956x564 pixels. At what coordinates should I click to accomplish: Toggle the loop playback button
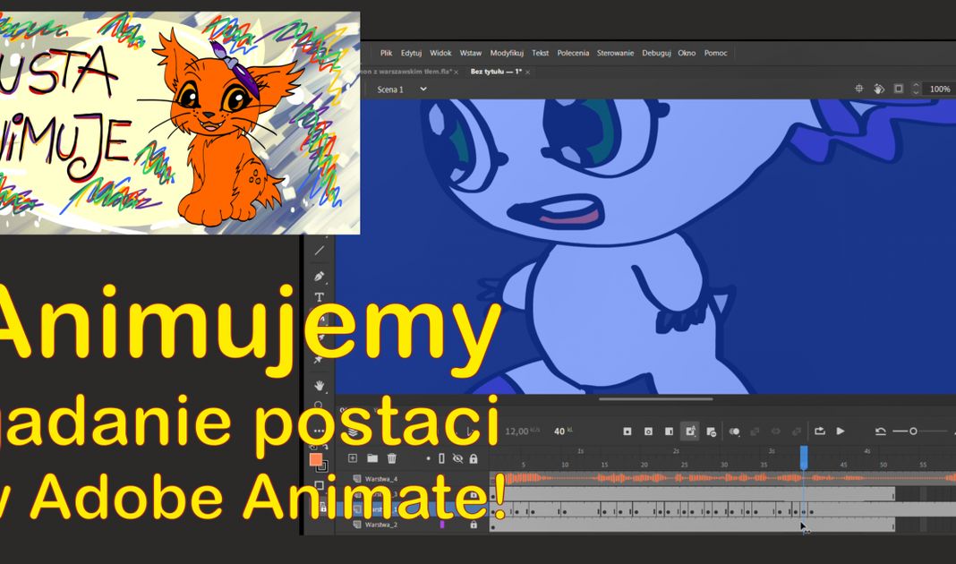[x=819, y=432]
